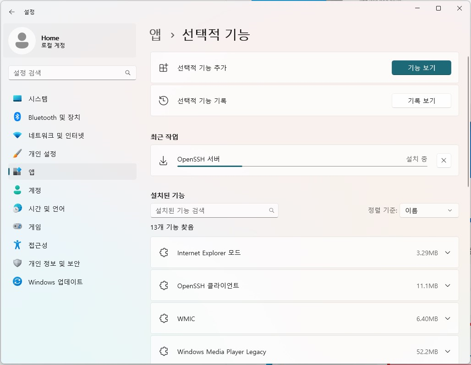471x365 pixels.
Task: Click magnifier in 설치된 기능 검색 box
Action: [272, 210]
